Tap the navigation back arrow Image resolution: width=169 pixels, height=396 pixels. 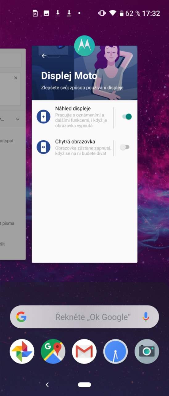point(47,385)
